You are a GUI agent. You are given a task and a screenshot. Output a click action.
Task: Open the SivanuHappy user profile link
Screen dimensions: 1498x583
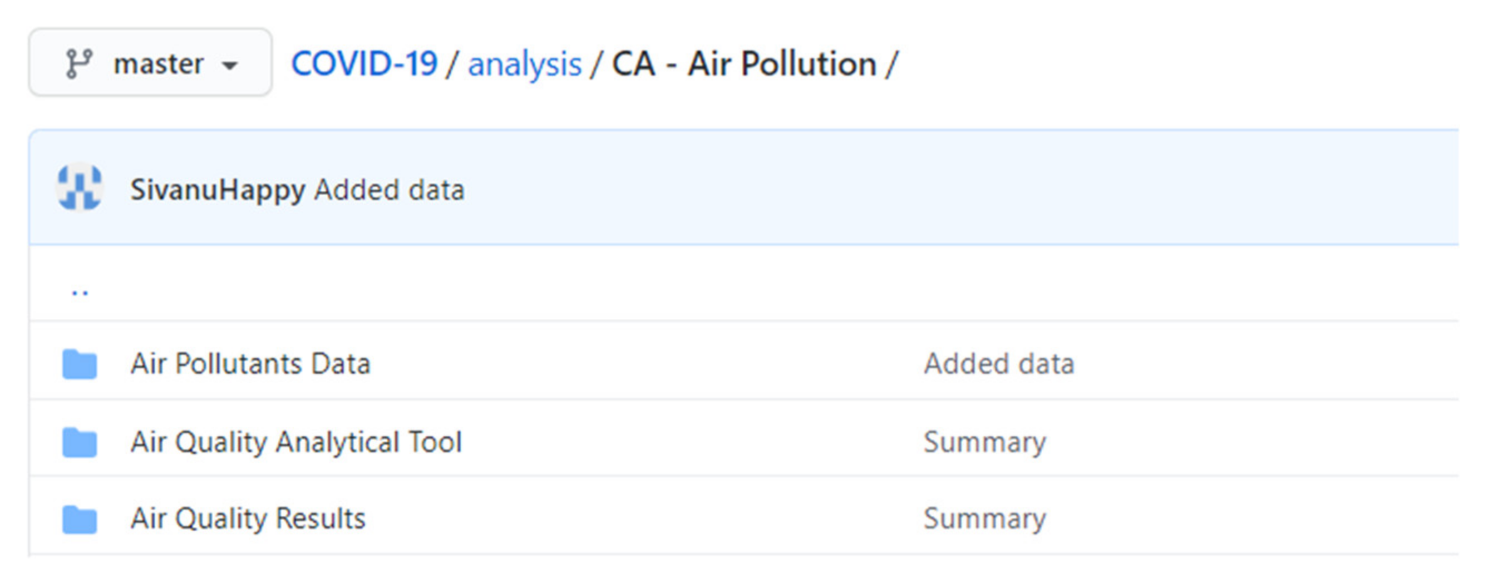point(218,190)
